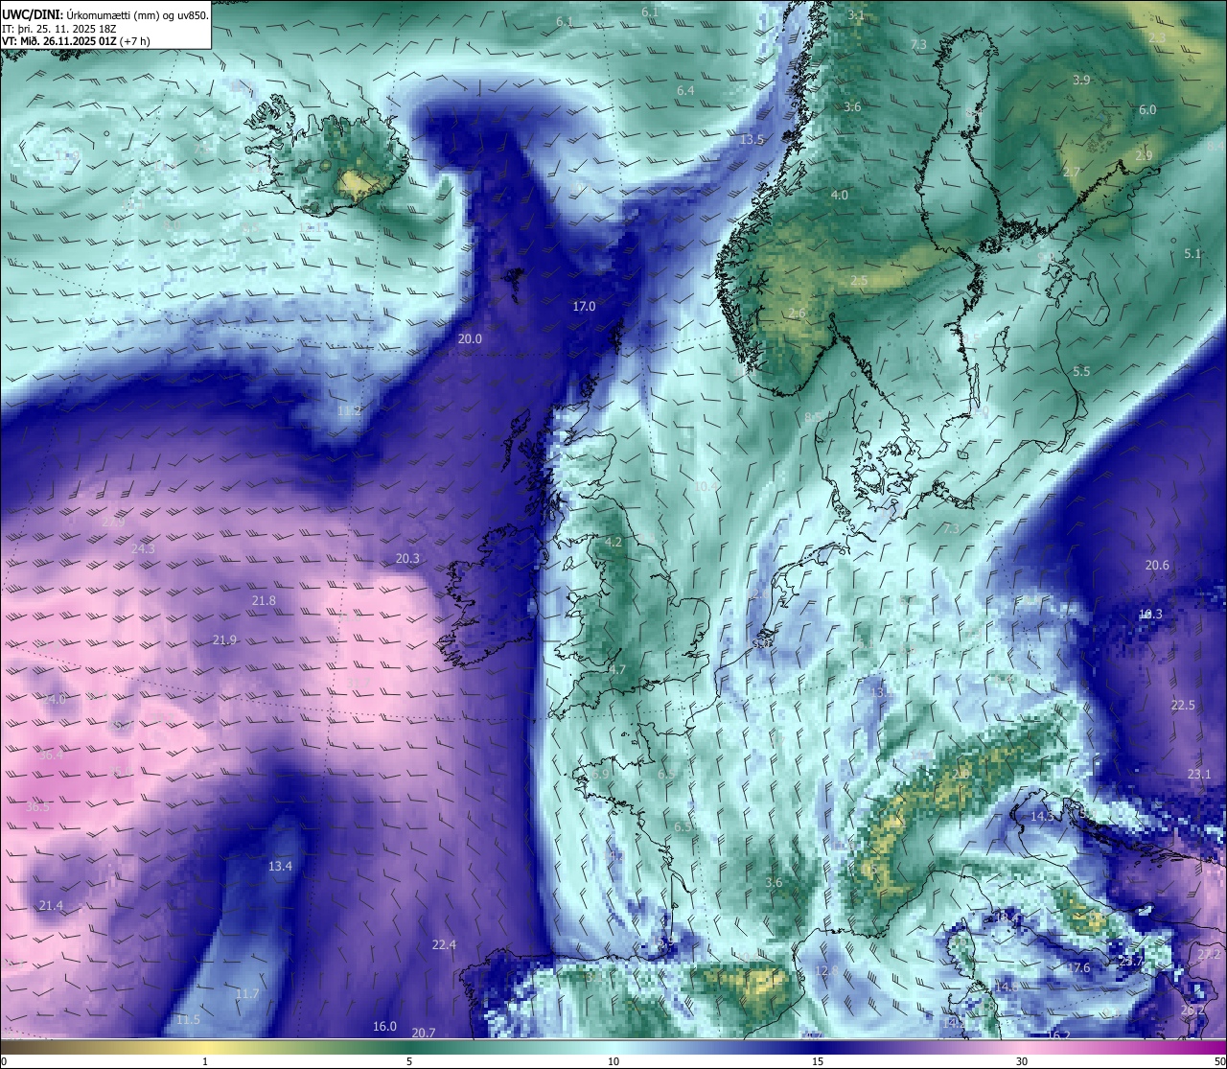Click the 27.2 value at the southeast edge
Viewport: 1227px width, 1069px height.
click(x=1210, y=955)
